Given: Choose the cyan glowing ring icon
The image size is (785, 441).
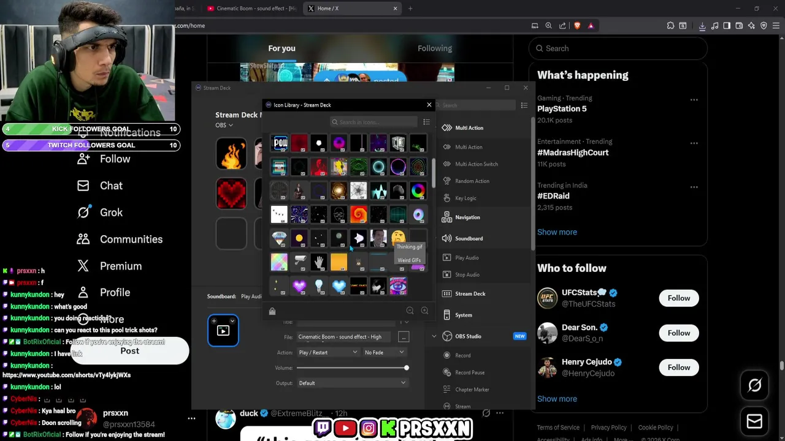Looking at the screenshot, I should 378,167.
